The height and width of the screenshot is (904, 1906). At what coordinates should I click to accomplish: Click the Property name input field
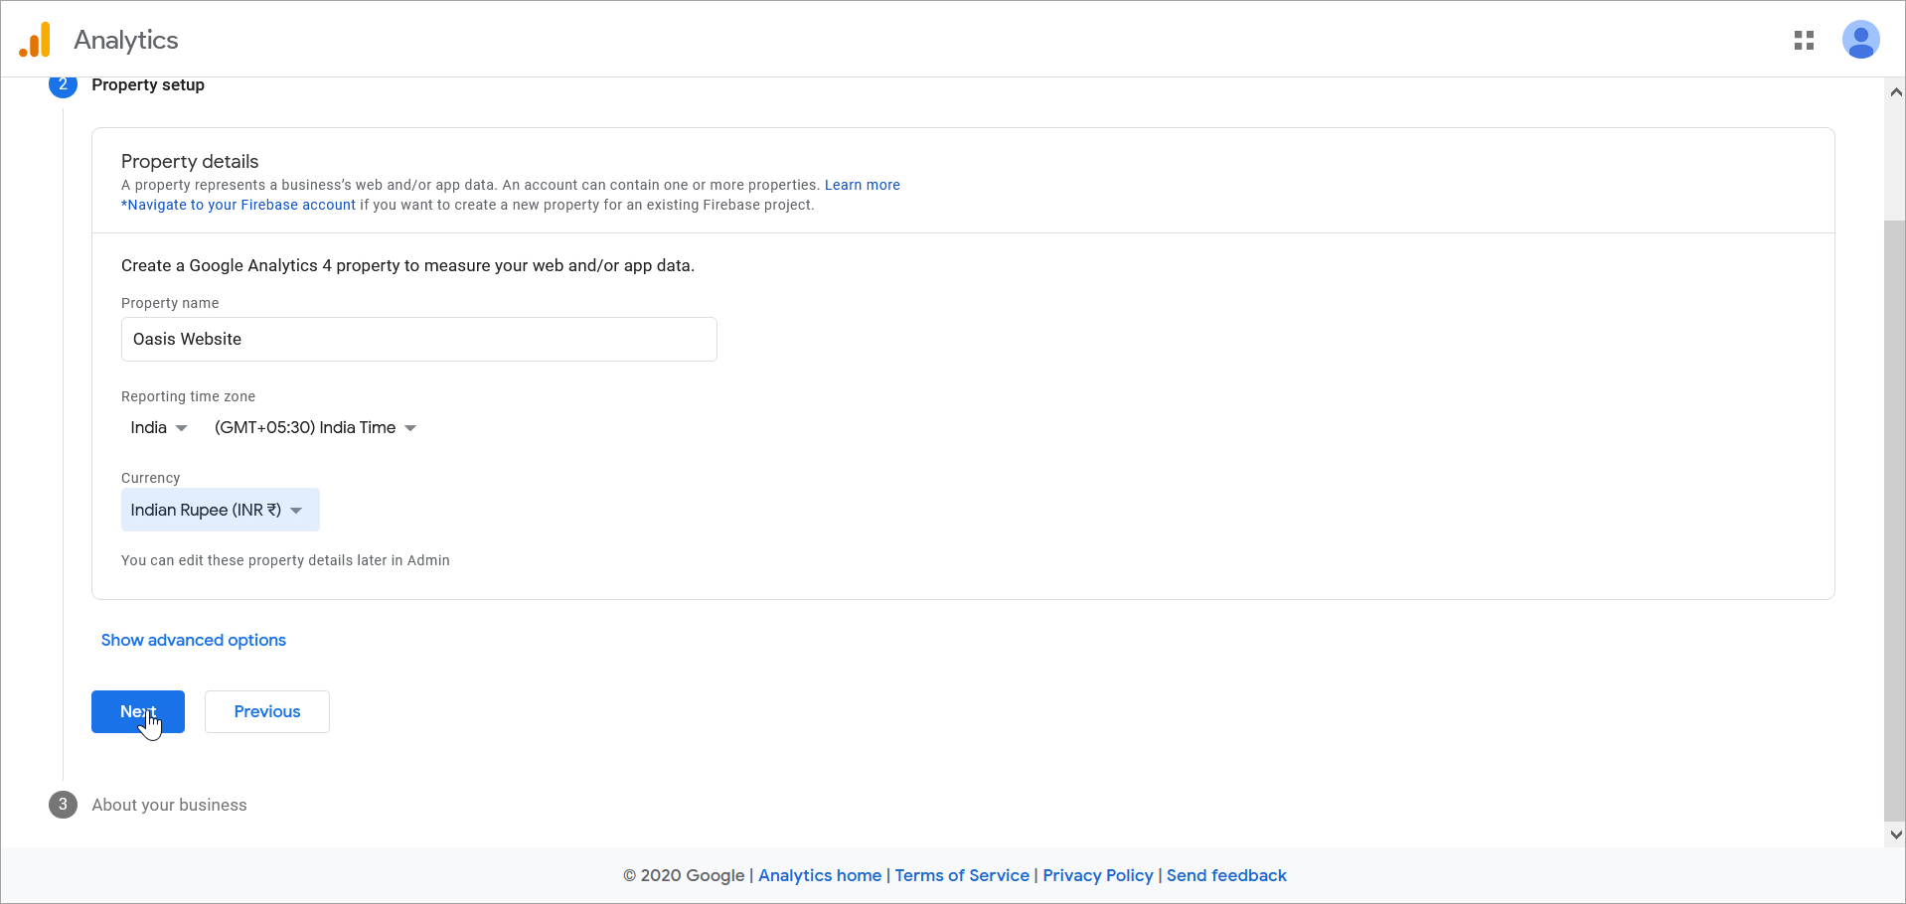(x=418, y=339)
